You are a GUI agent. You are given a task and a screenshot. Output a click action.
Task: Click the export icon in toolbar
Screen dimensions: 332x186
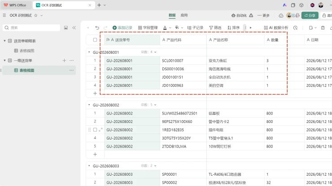coord(310,28)
